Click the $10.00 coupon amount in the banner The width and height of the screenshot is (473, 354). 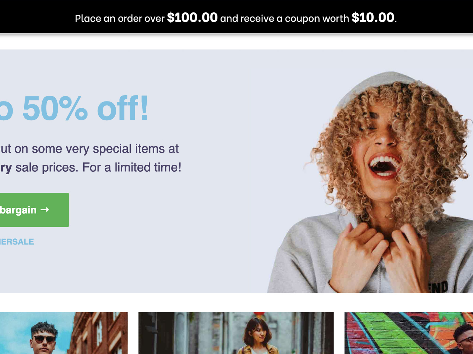click(373, 18)
